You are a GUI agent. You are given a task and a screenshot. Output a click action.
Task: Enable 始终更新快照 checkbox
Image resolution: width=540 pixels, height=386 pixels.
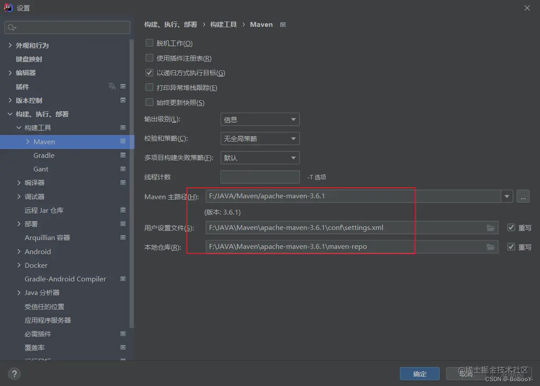(x=149, y=102)
